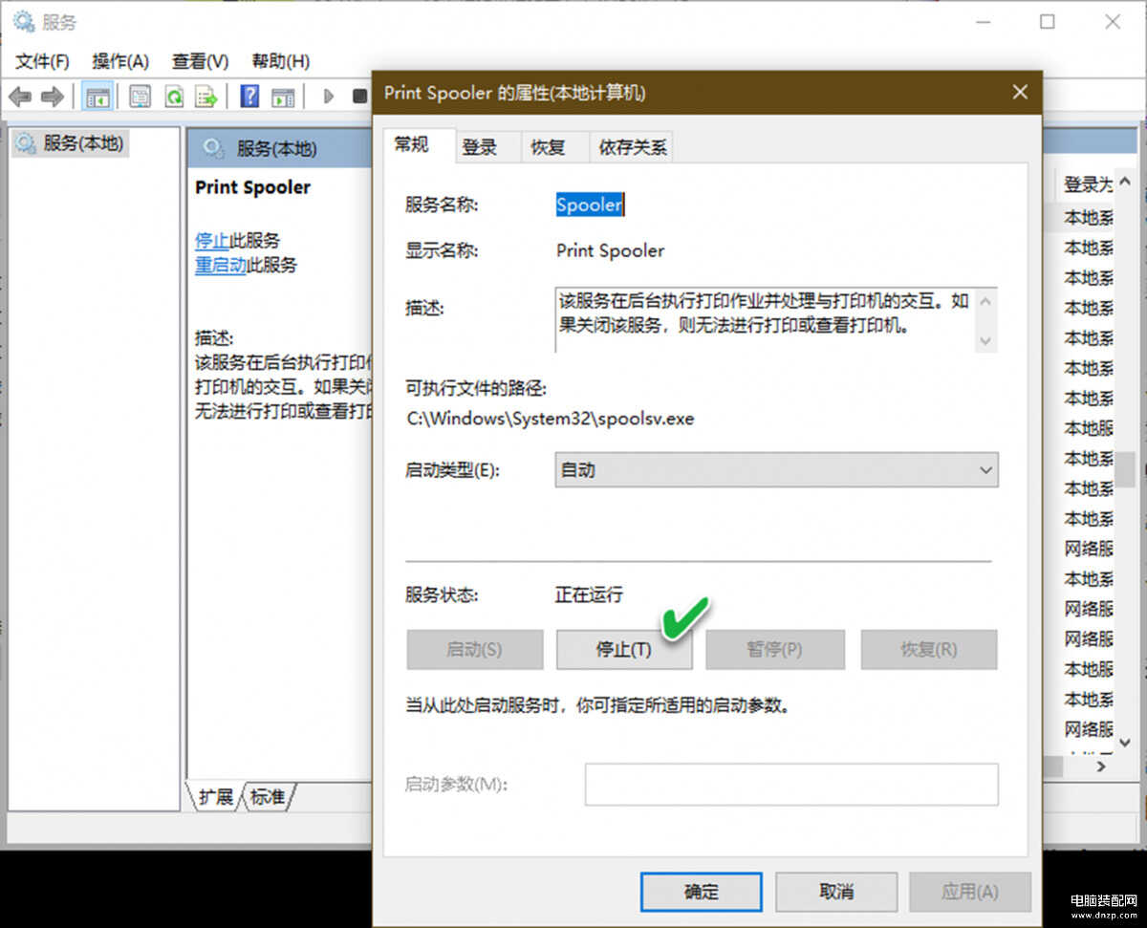Click the Start Service play icon in toolbar
The width and height of the screenshot is (1147, 928).
pyautogui.click(x=329, y=97)
